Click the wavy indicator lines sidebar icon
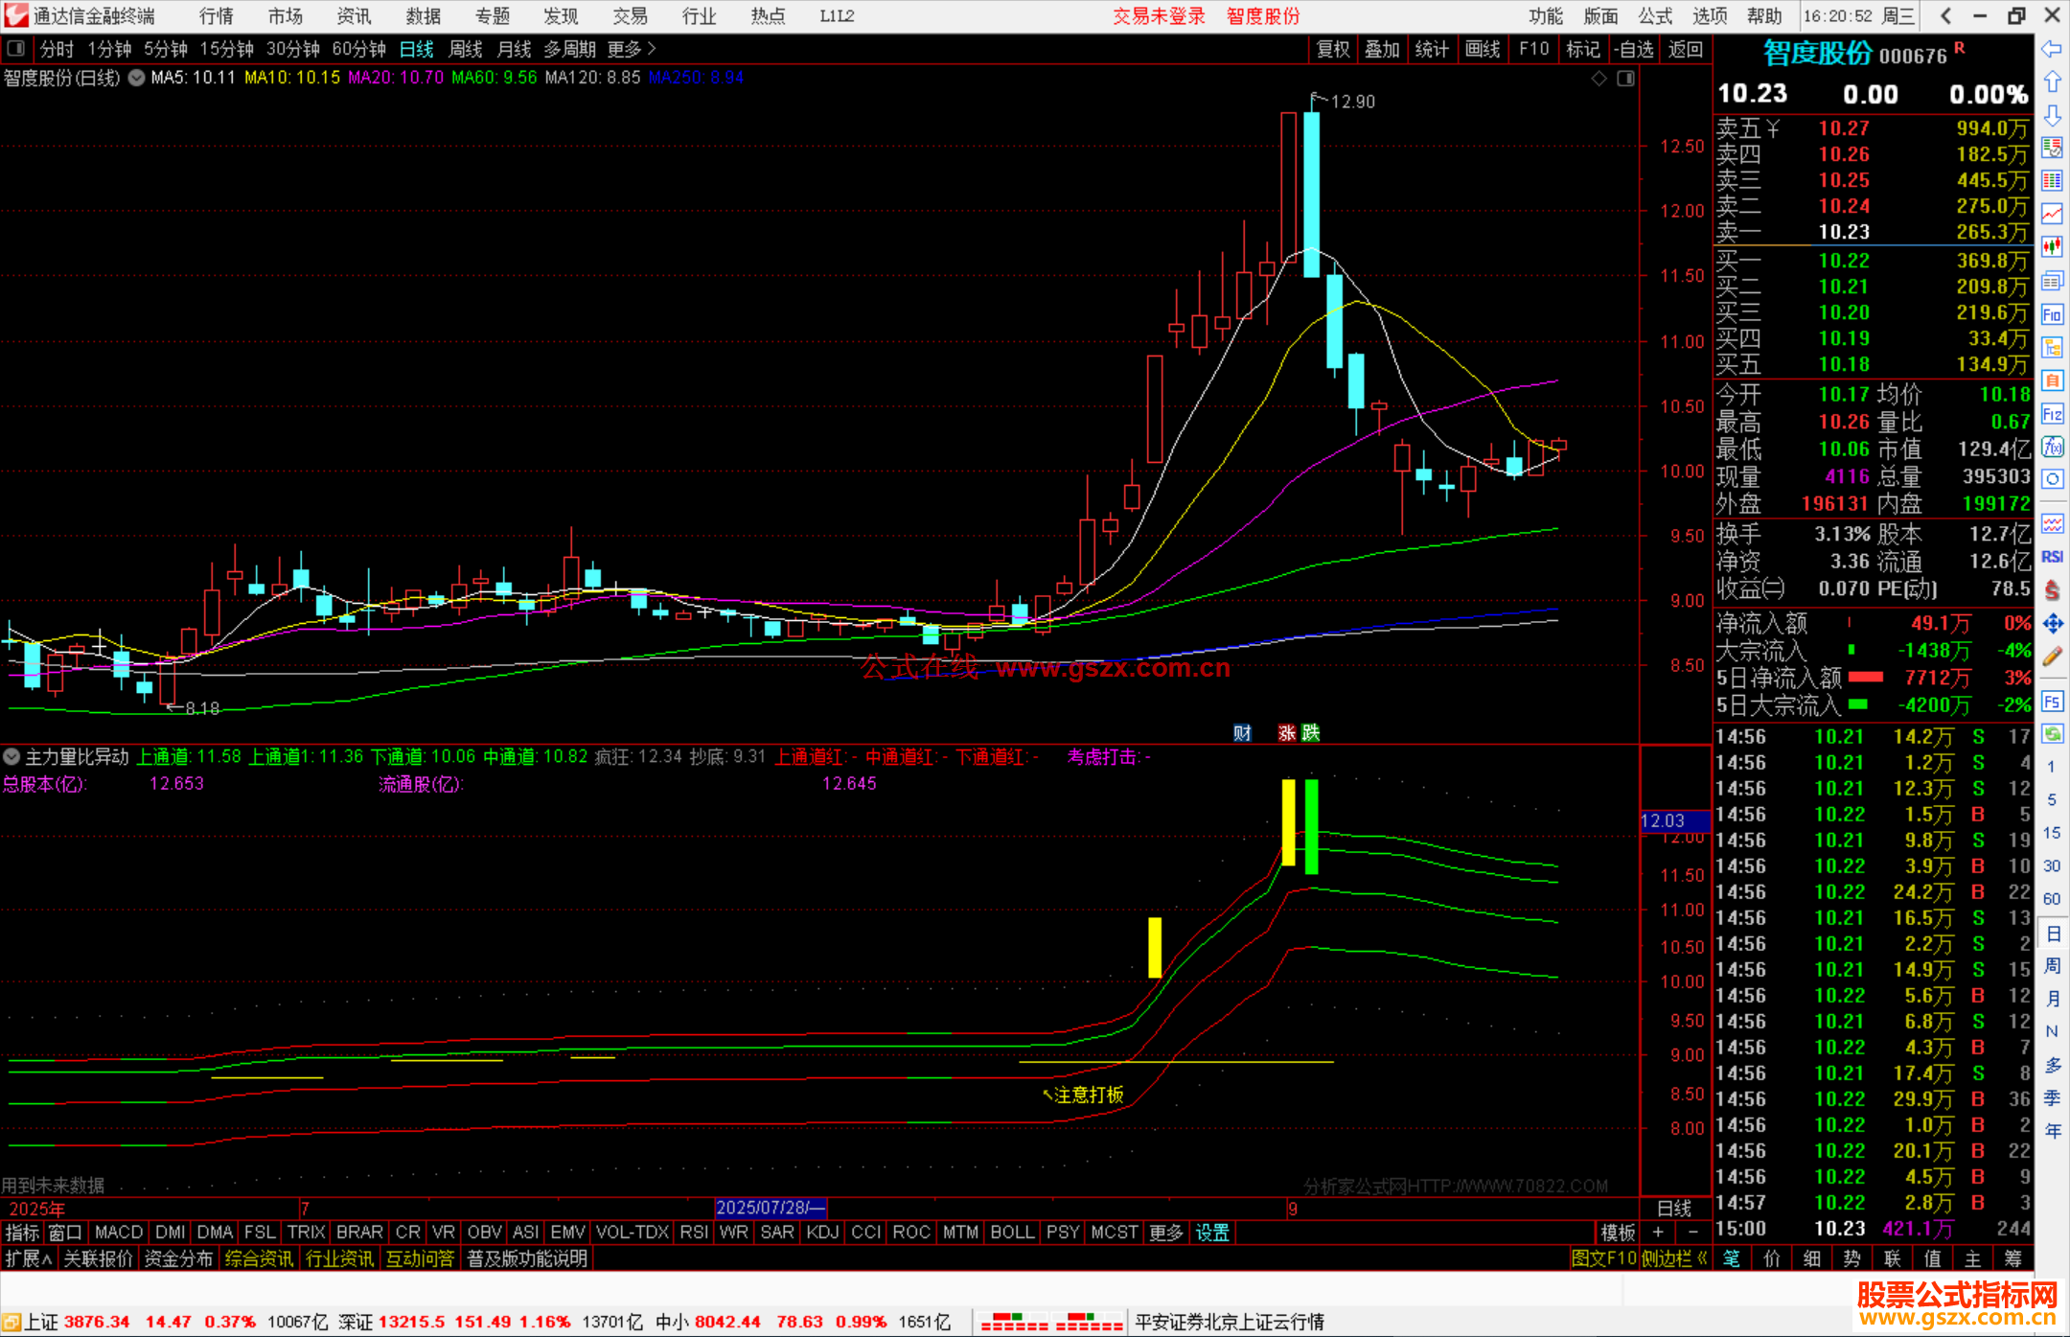 click(2052, 523)
